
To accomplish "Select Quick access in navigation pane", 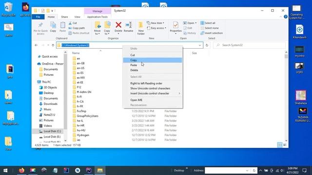I will [x=50, y=56].
